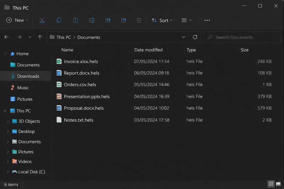The image size is (284, 189).
Task: Click the Share icon in toolbar
Action: pos(108,20)
